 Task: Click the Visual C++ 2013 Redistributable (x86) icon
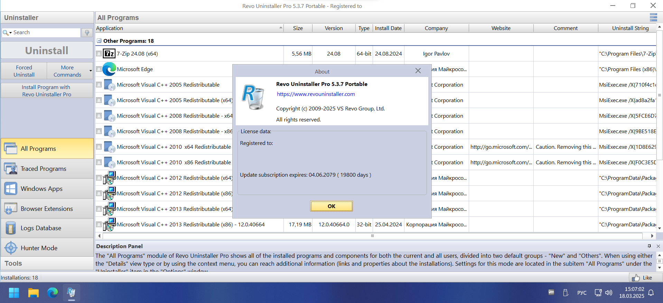109,224
